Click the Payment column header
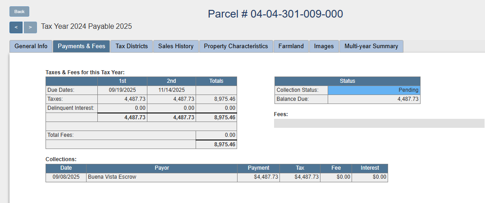Image resolution: width=485 pixels, height=203 pixels. click(x=258, y=168)
